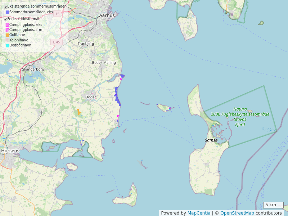Click the Horsens city label
The width and height of the screenshot is (288, 216).
click(8, 150)
